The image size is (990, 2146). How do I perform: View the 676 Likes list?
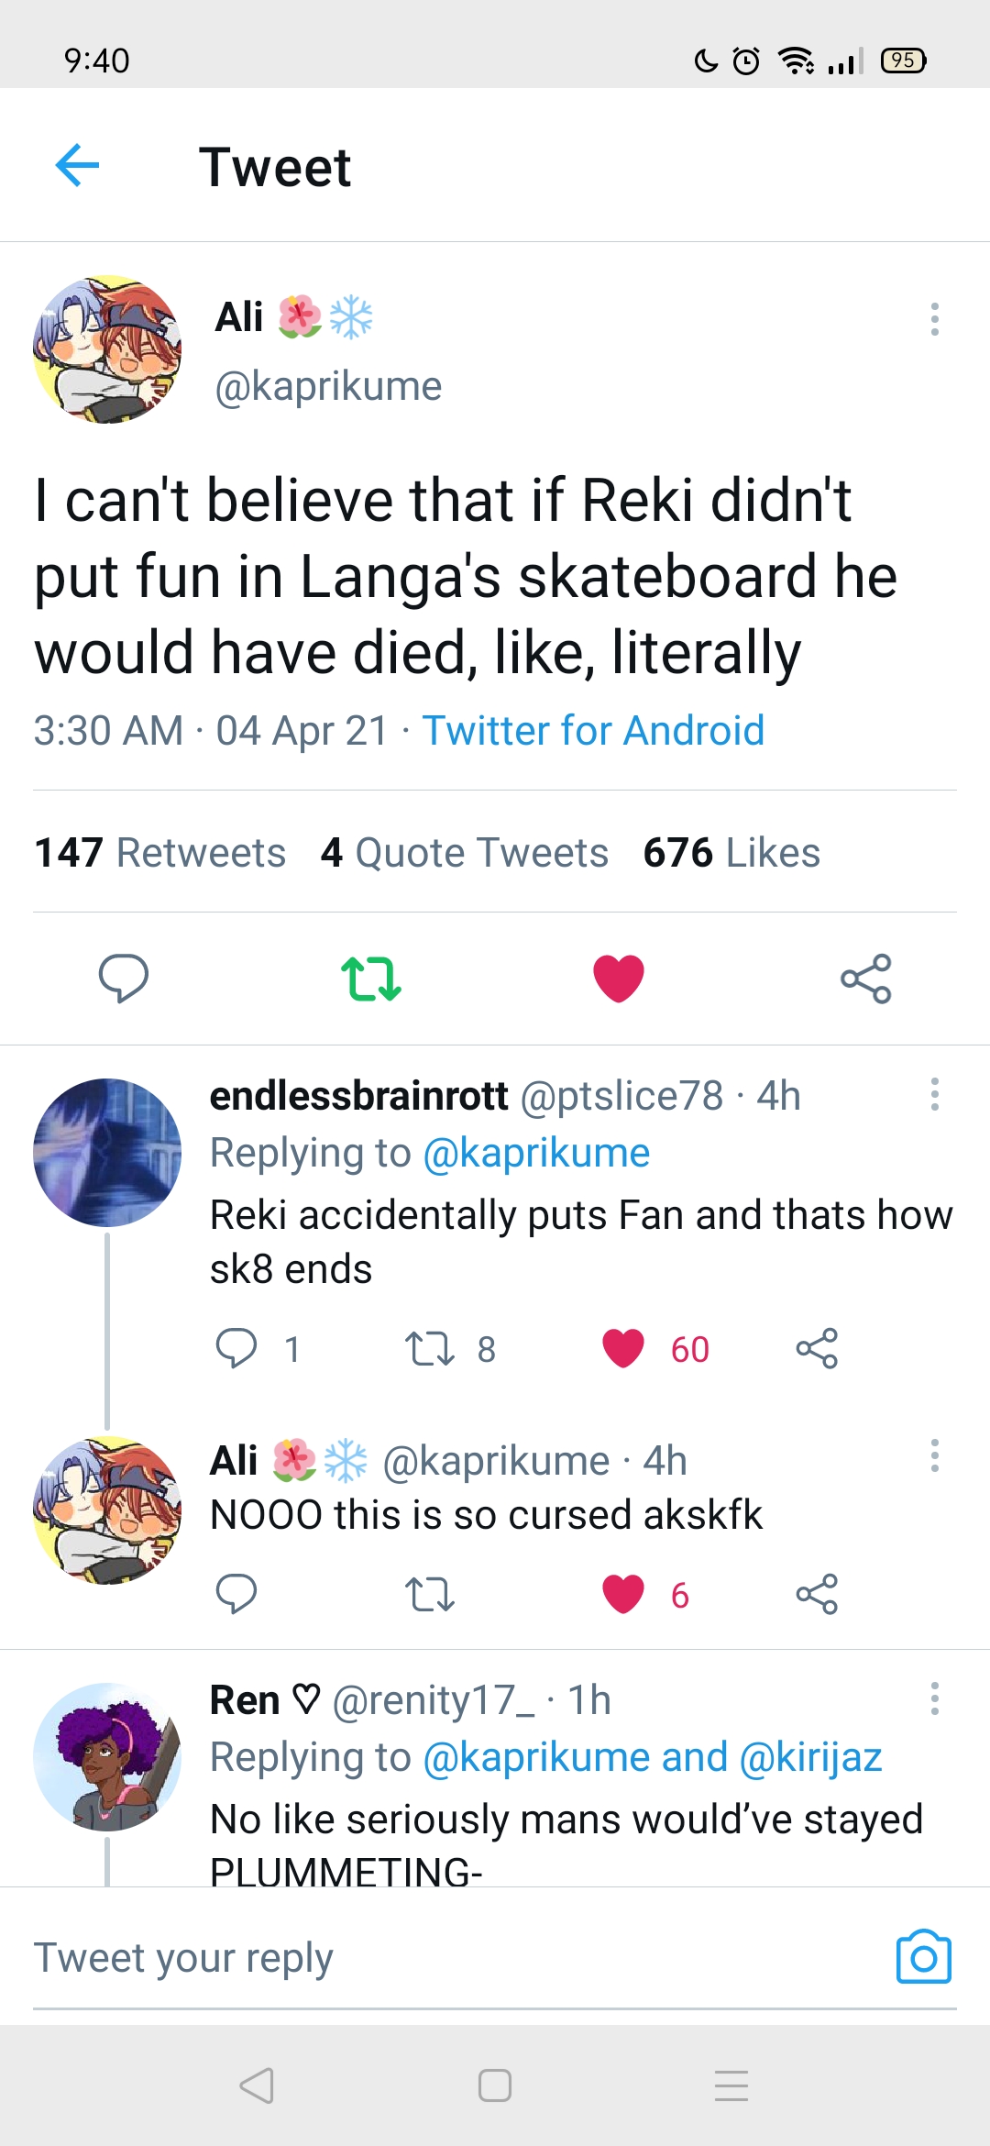point(731,853)
